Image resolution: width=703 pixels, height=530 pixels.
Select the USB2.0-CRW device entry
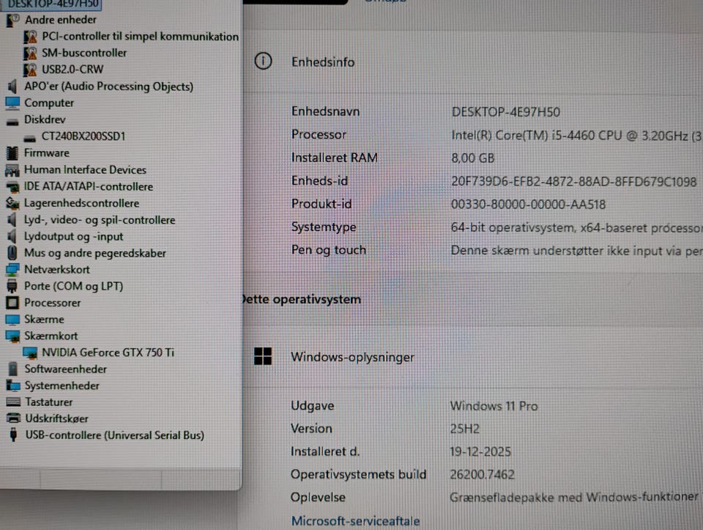tap(72, 70)
